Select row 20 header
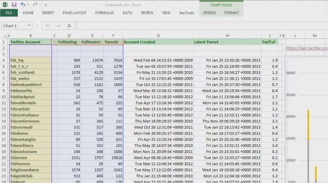Image resolution: width=328 pixels, height=183 pixels. [3, 158]
